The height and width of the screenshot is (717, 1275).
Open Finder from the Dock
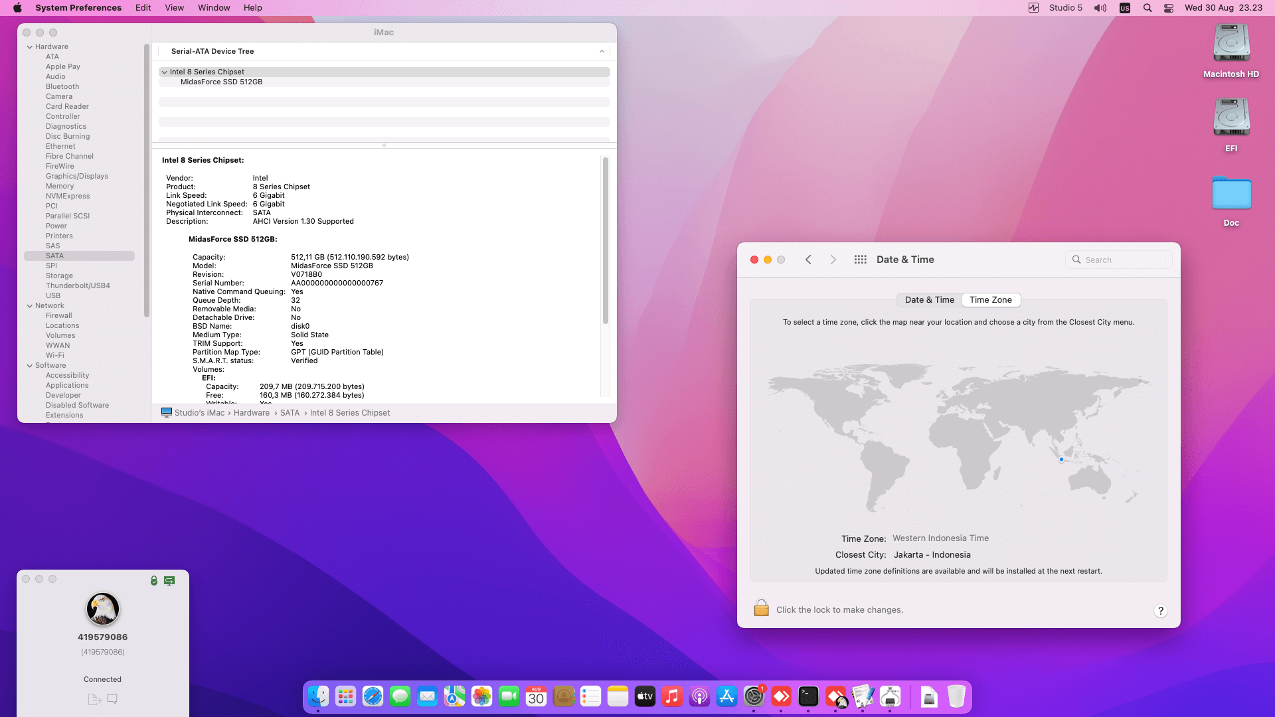(318, 696)
